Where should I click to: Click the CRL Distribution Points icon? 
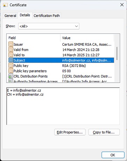point(11,76)
